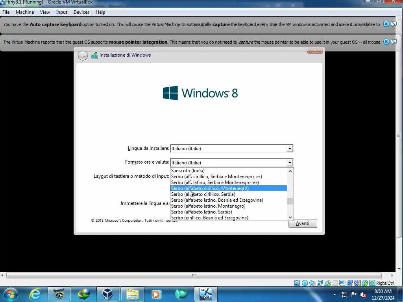The width and height of the screenshot is (403, 302).
Task: Click the shared folders status icon
Action: pyautogui.click(x=335, y=283)
